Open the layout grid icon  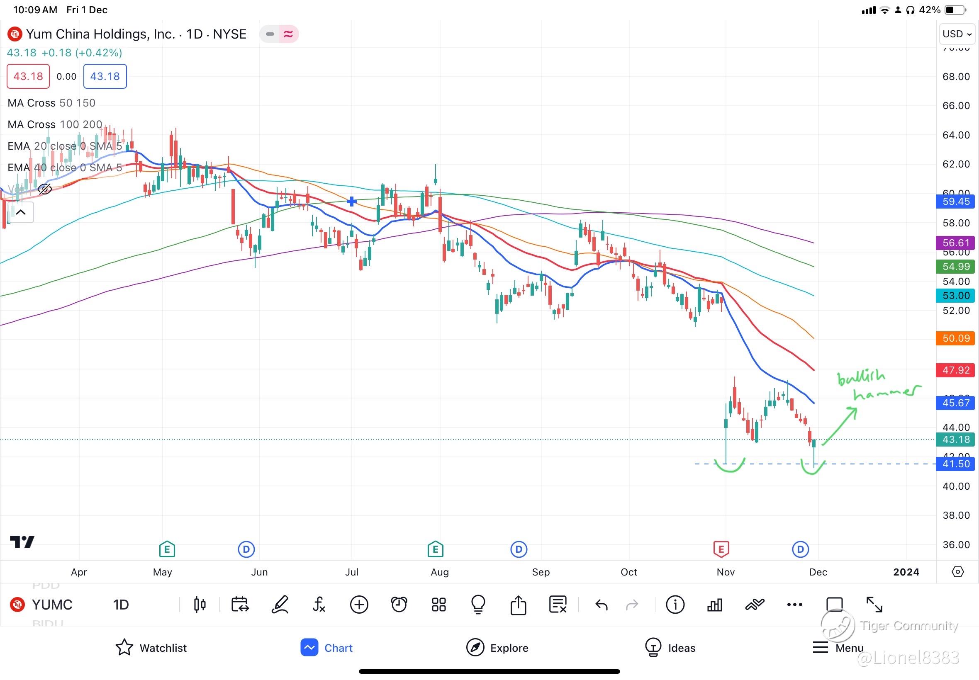(438, 604)
